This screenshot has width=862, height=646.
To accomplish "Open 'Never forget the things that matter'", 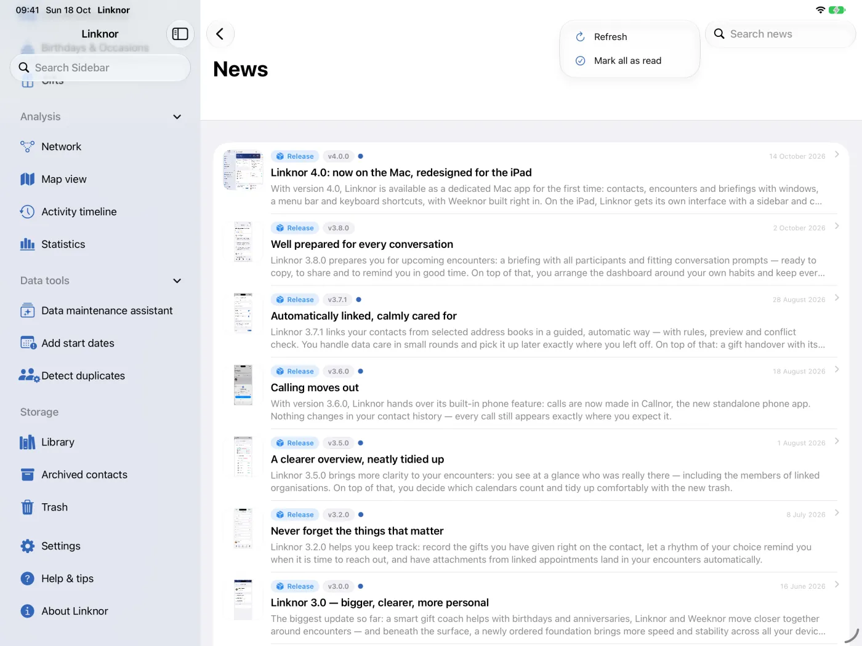I will pos(357,531).
